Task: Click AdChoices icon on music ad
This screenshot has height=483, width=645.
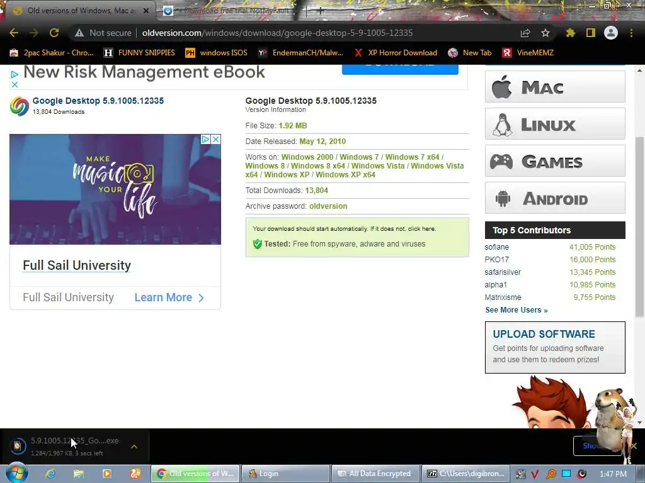Action: pos(206,139)
